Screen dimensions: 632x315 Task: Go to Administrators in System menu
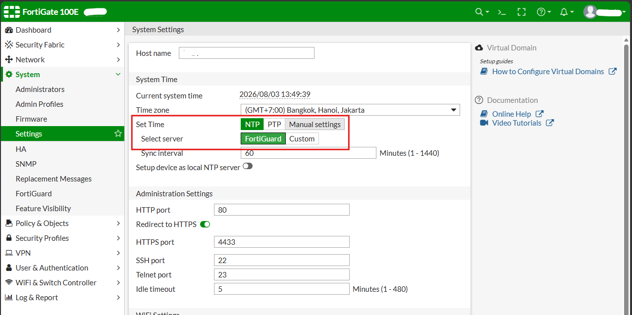point(40,89)
